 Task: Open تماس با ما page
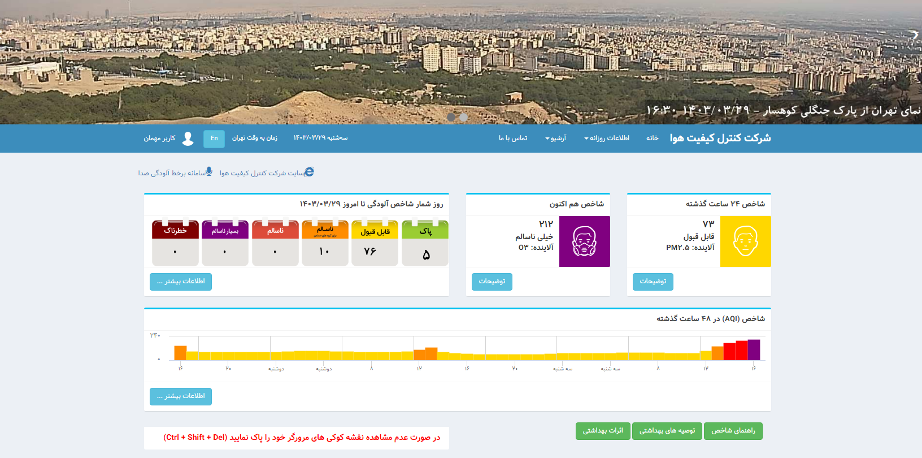pos(513,139)
